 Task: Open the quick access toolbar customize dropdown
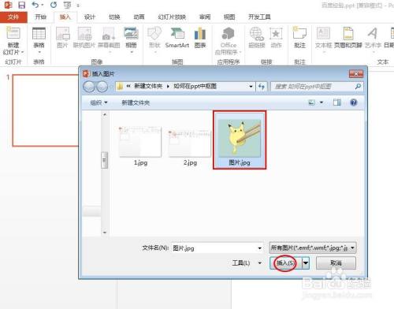[x=78, y=5]
